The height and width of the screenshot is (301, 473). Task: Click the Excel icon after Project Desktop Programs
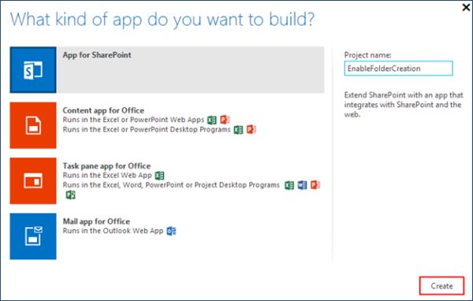click(x=289, y=185)
